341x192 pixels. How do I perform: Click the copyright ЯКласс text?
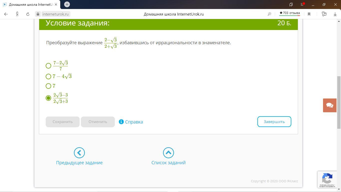[x=274, y=181]
